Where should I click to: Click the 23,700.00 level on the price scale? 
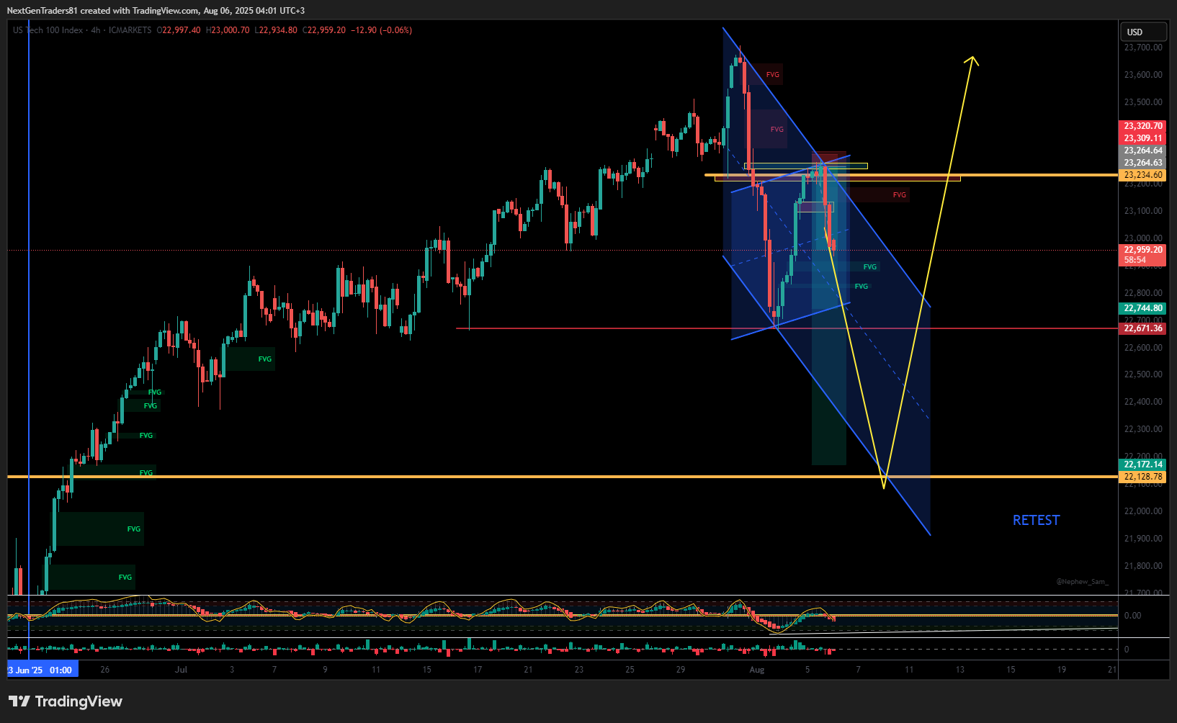(x=1143, y=48)
